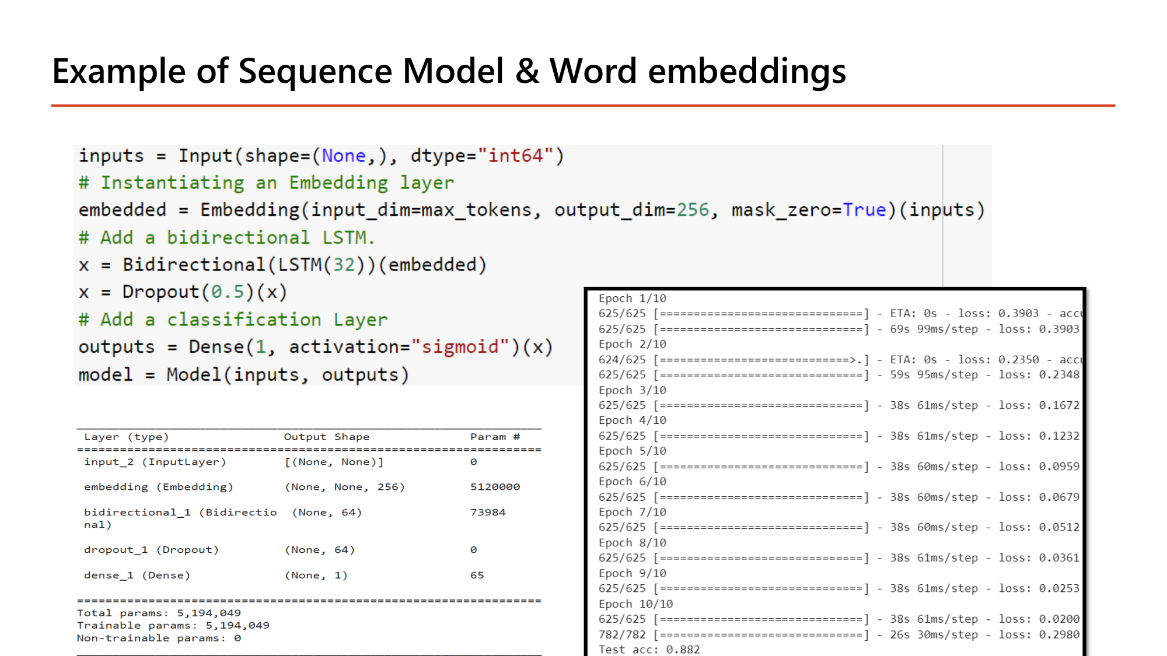Click the bidirectional param count '73984'
The height and width of the screenshot is (656, 1167).
click(x=488, y=513)
